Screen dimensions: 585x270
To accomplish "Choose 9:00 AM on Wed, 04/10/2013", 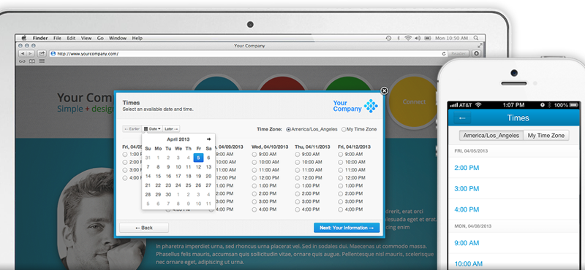I will coord(254,154).
